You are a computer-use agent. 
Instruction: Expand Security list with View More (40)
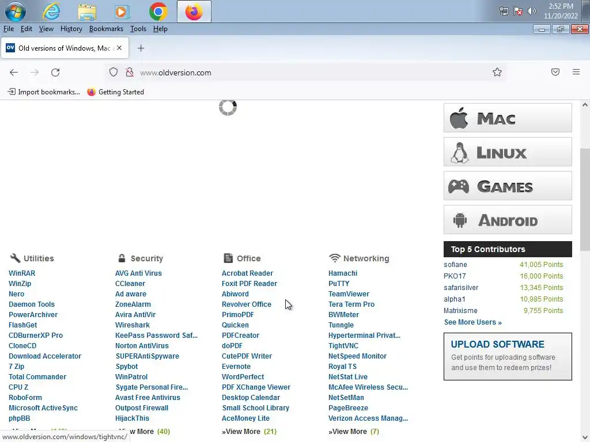[145, 432]
